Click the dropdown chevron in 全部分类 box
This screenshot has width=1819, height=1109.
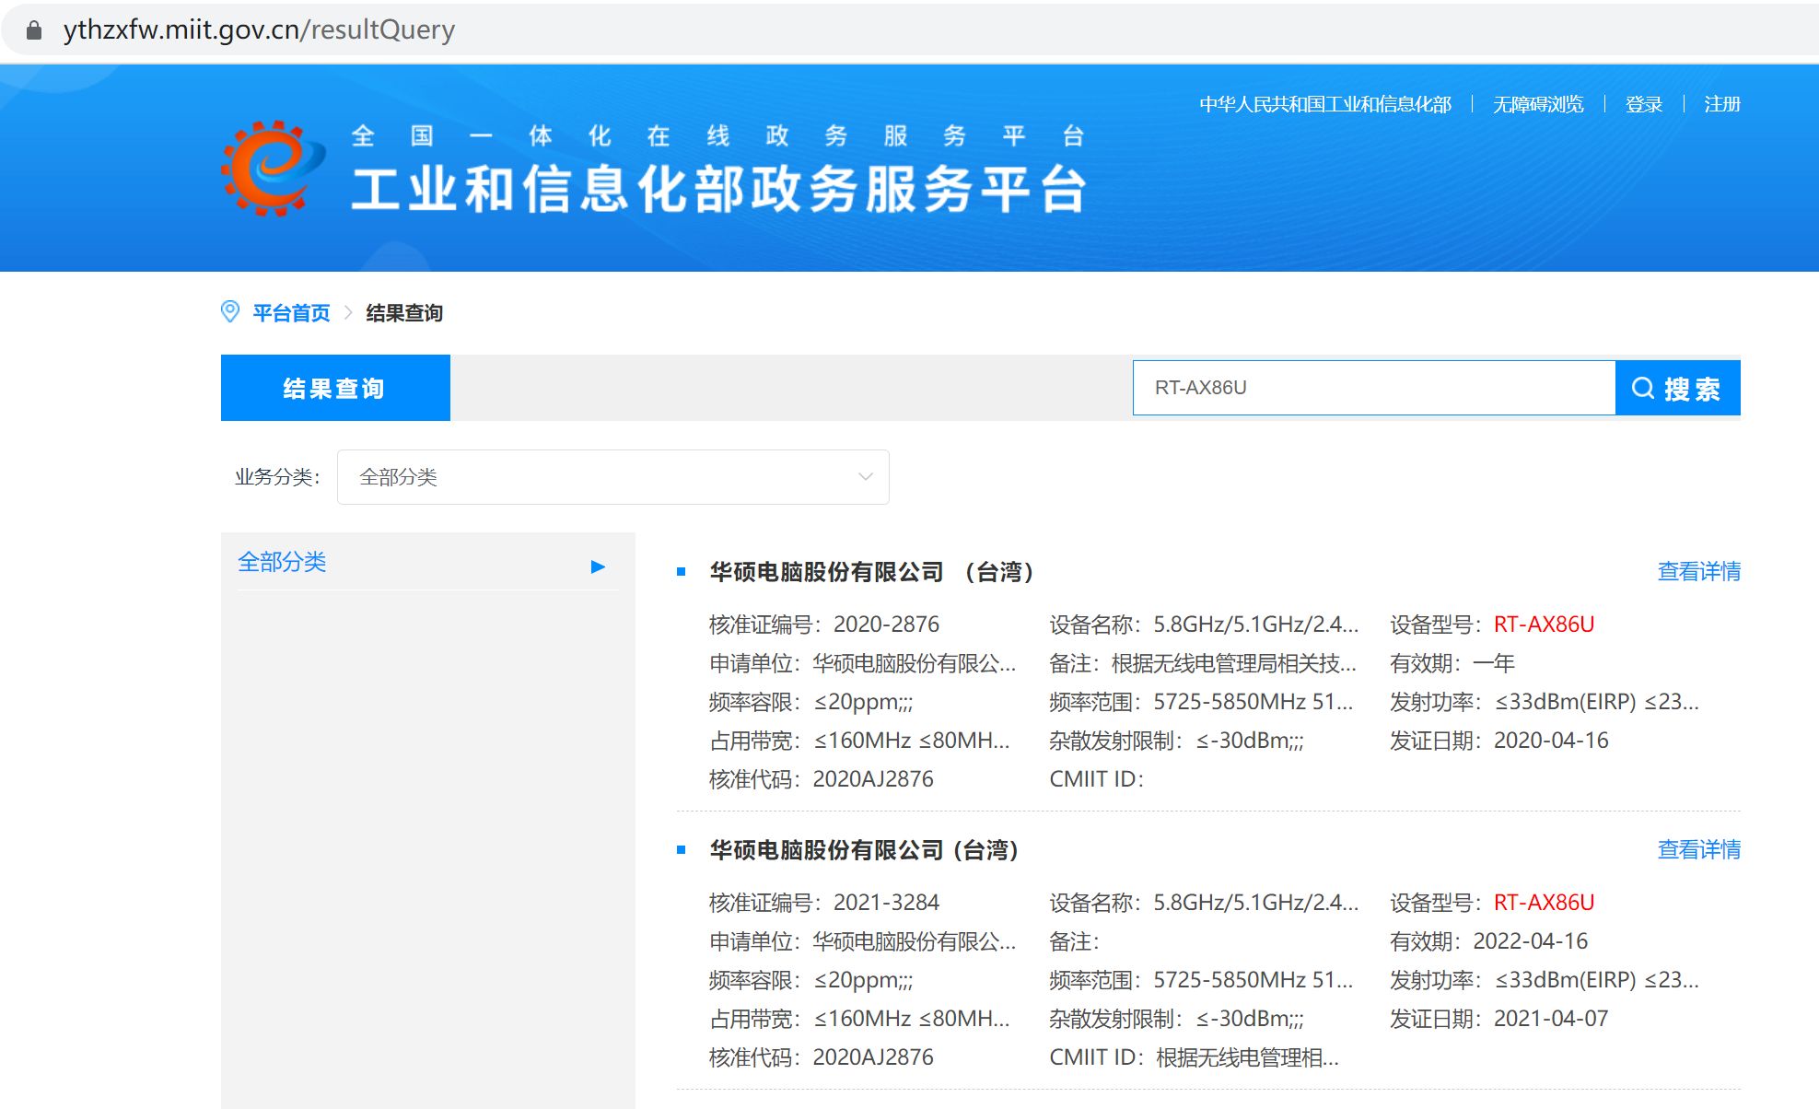(x=865, y=477)
